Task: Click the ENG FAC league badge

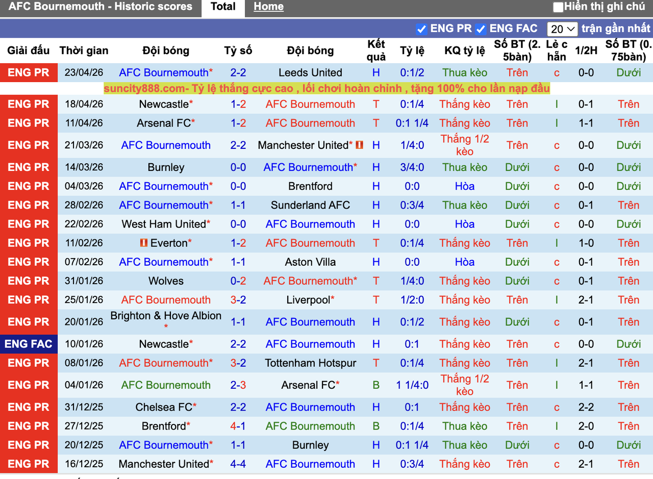Action: pyautogui.click(x=29, y=344)
